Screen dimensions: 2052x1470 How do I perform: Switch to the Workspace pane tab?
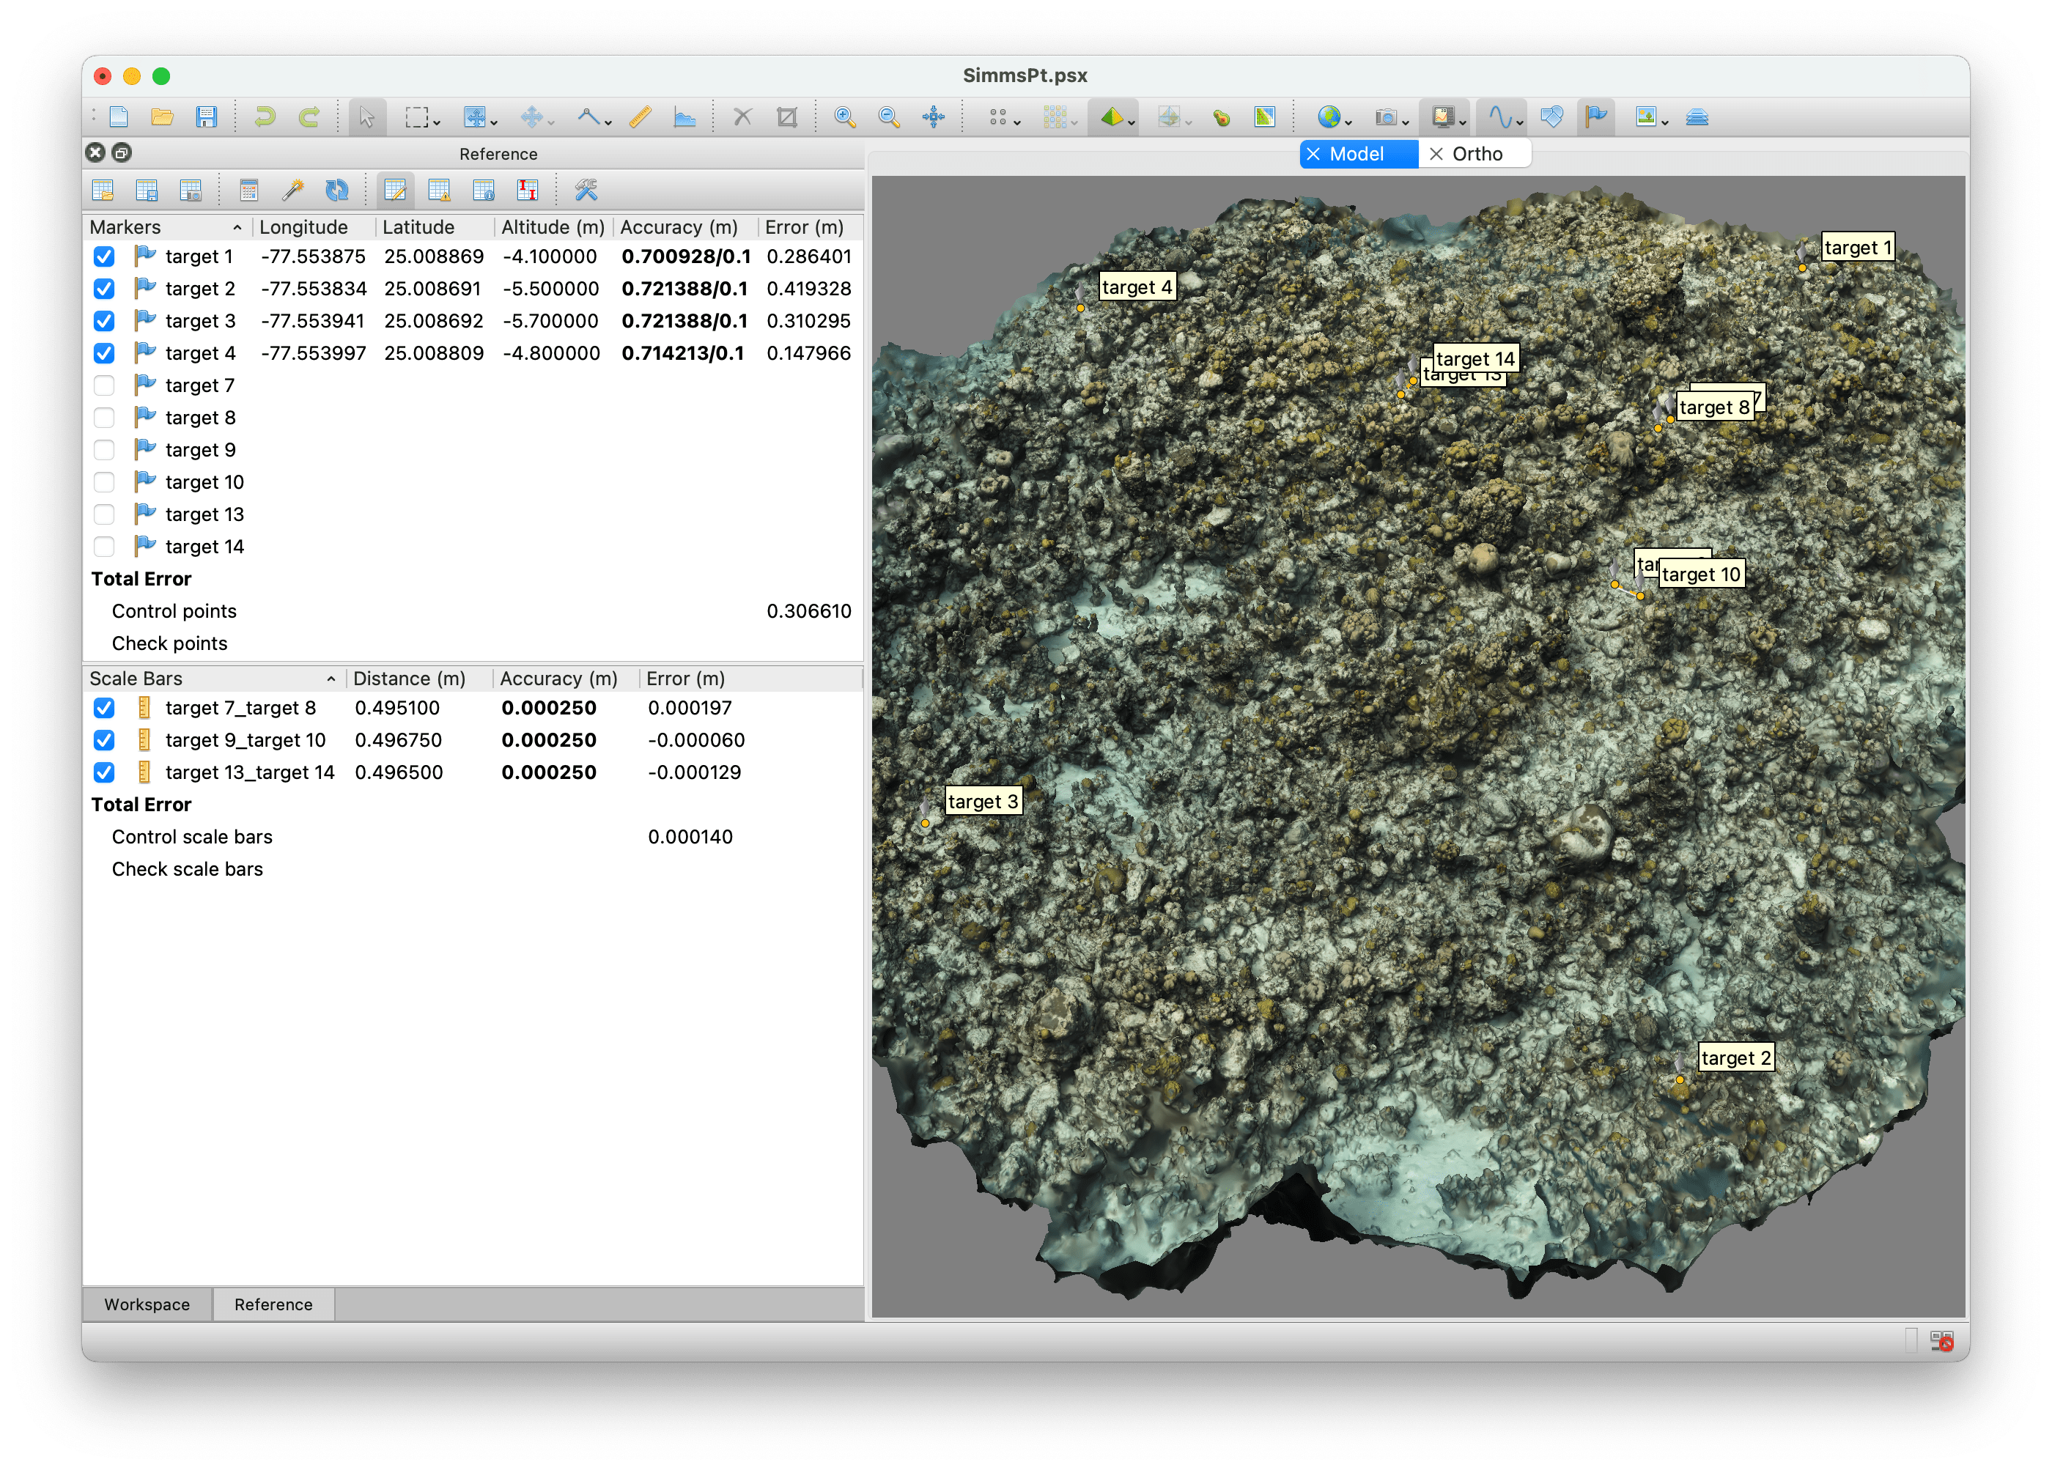[x=147, y=1304]
